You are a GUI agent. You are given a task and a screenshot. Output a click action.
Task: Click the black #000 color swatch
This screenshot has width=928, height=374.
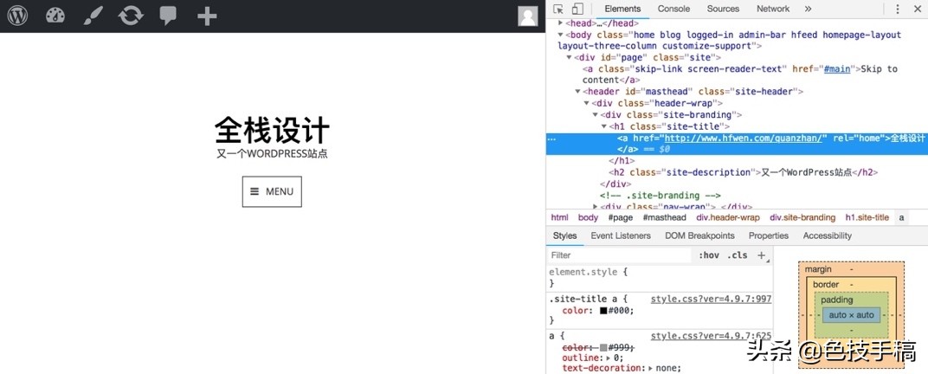(x=603, y=311)
